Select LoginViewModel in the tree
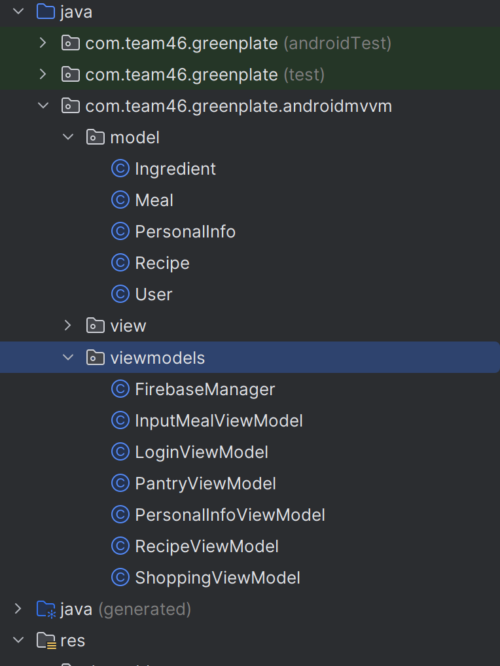 coord(201,452)
